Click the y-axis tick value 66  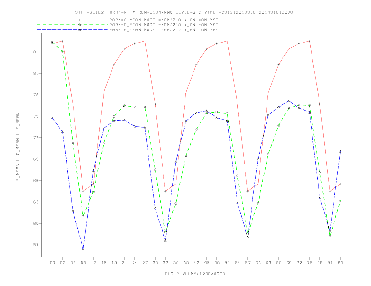coord(36,180)
